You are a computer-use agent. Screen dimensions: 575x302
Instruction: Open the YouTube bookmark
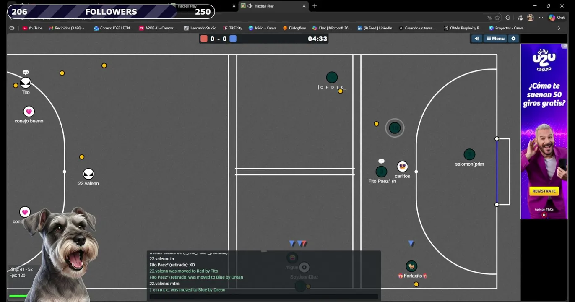coord(32,28)
